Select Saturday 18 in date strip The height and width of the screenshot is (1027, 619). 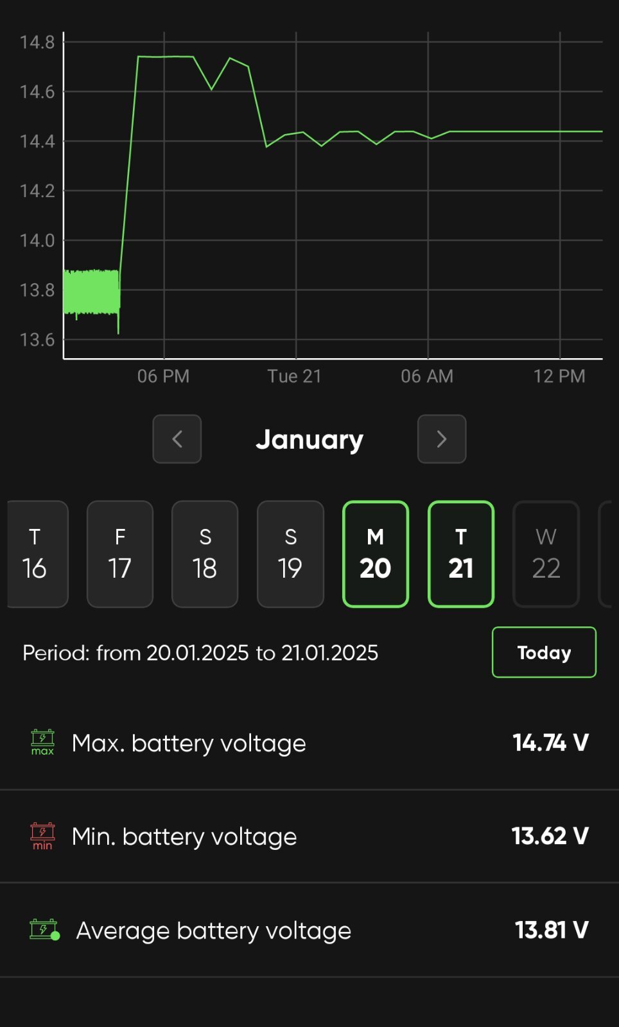205,554
